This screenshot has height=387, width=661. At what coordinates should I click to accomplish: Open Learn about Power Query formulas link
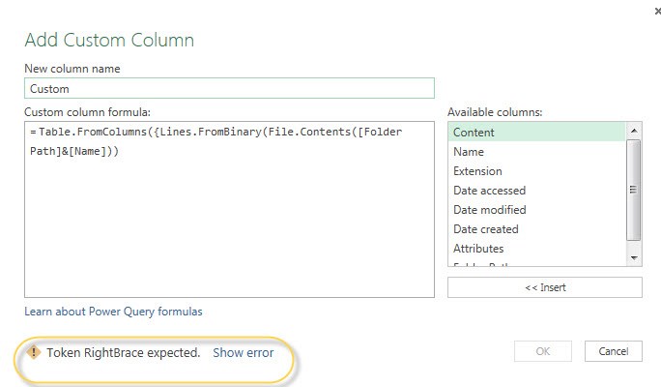tap(113, 312)
